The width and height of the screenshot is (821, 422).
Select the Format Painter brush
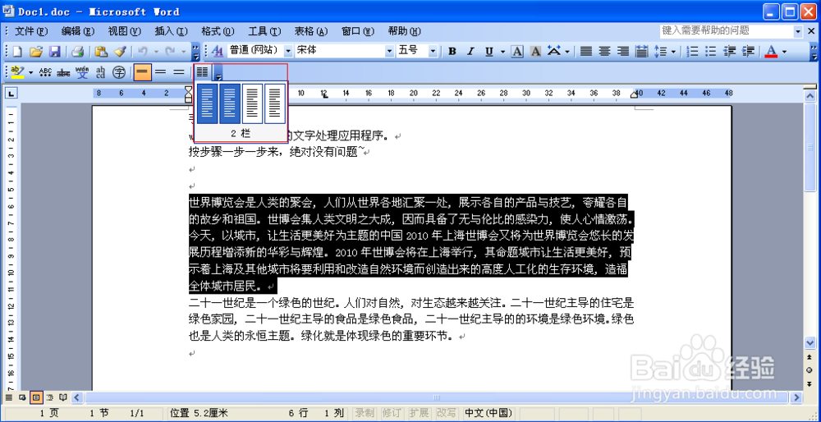click(120, 51)
